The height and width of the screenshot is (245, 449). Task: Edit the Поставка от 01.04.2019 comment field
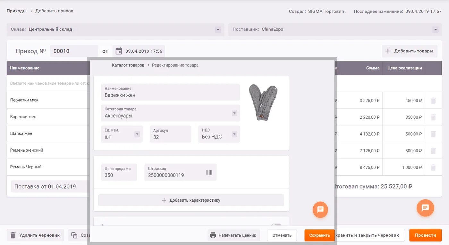click(x=50, y=186)
